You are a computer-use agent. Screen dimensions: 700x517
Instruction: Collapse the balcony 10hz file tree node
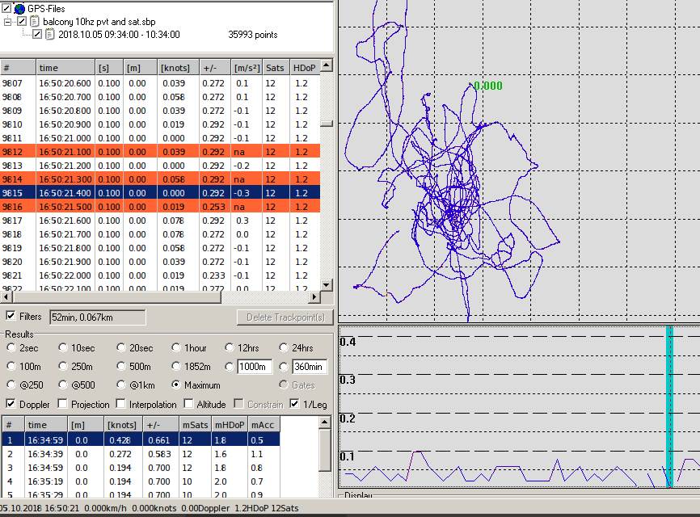pos(8,22)
